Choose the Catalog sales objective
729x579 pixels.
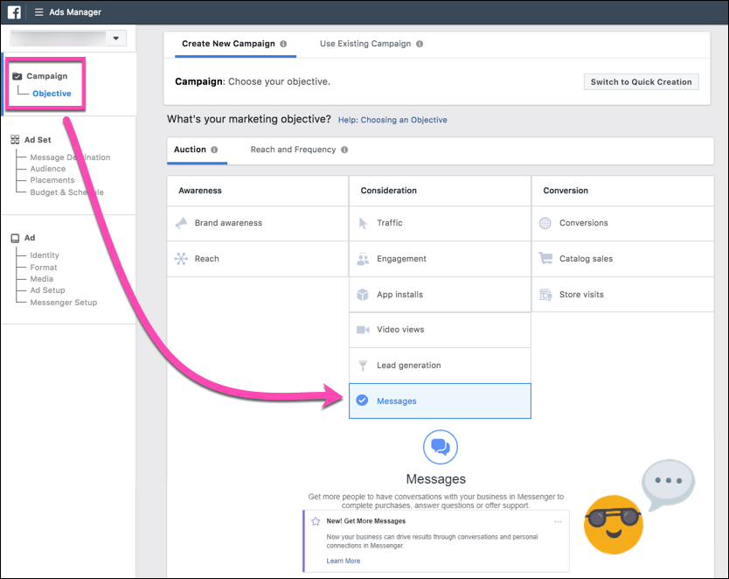623,259
